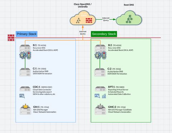Select the C:2 authoritative DNS server icon
Viewport: 172px width, 133px height.
coord(100,72)
